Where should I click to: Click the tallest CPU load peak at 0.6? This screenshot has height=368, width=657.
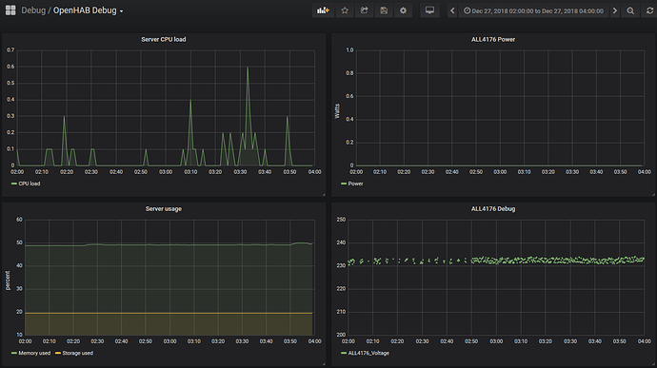[248, 68]
